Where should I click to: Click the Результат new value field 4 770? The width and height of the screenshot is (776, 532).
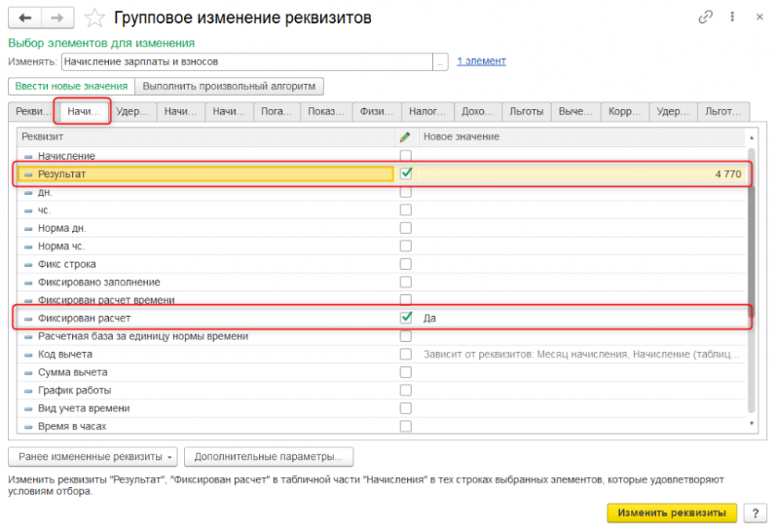point(582,174)
